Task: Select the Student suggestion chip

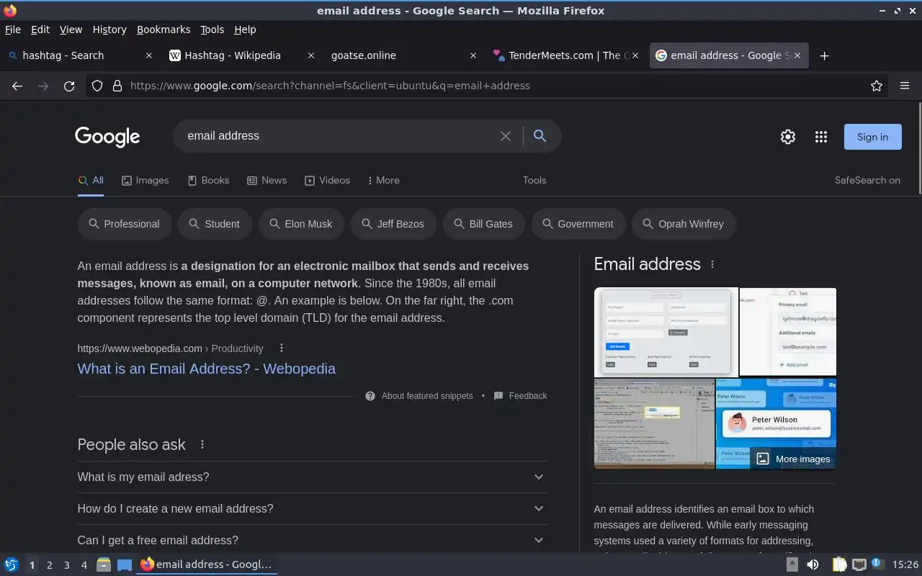Action: pyautogui.click(x=215, y=224)
